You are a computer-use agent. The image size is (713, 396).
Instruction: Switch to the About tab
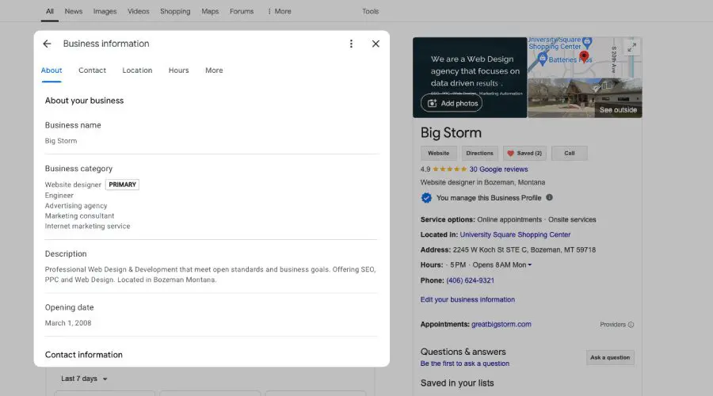51,70
